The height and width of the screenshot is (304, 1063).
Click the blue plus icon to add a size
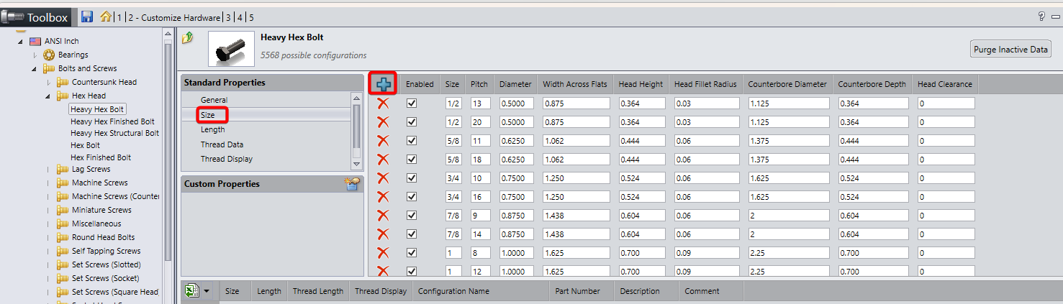[x=384, y=84]
